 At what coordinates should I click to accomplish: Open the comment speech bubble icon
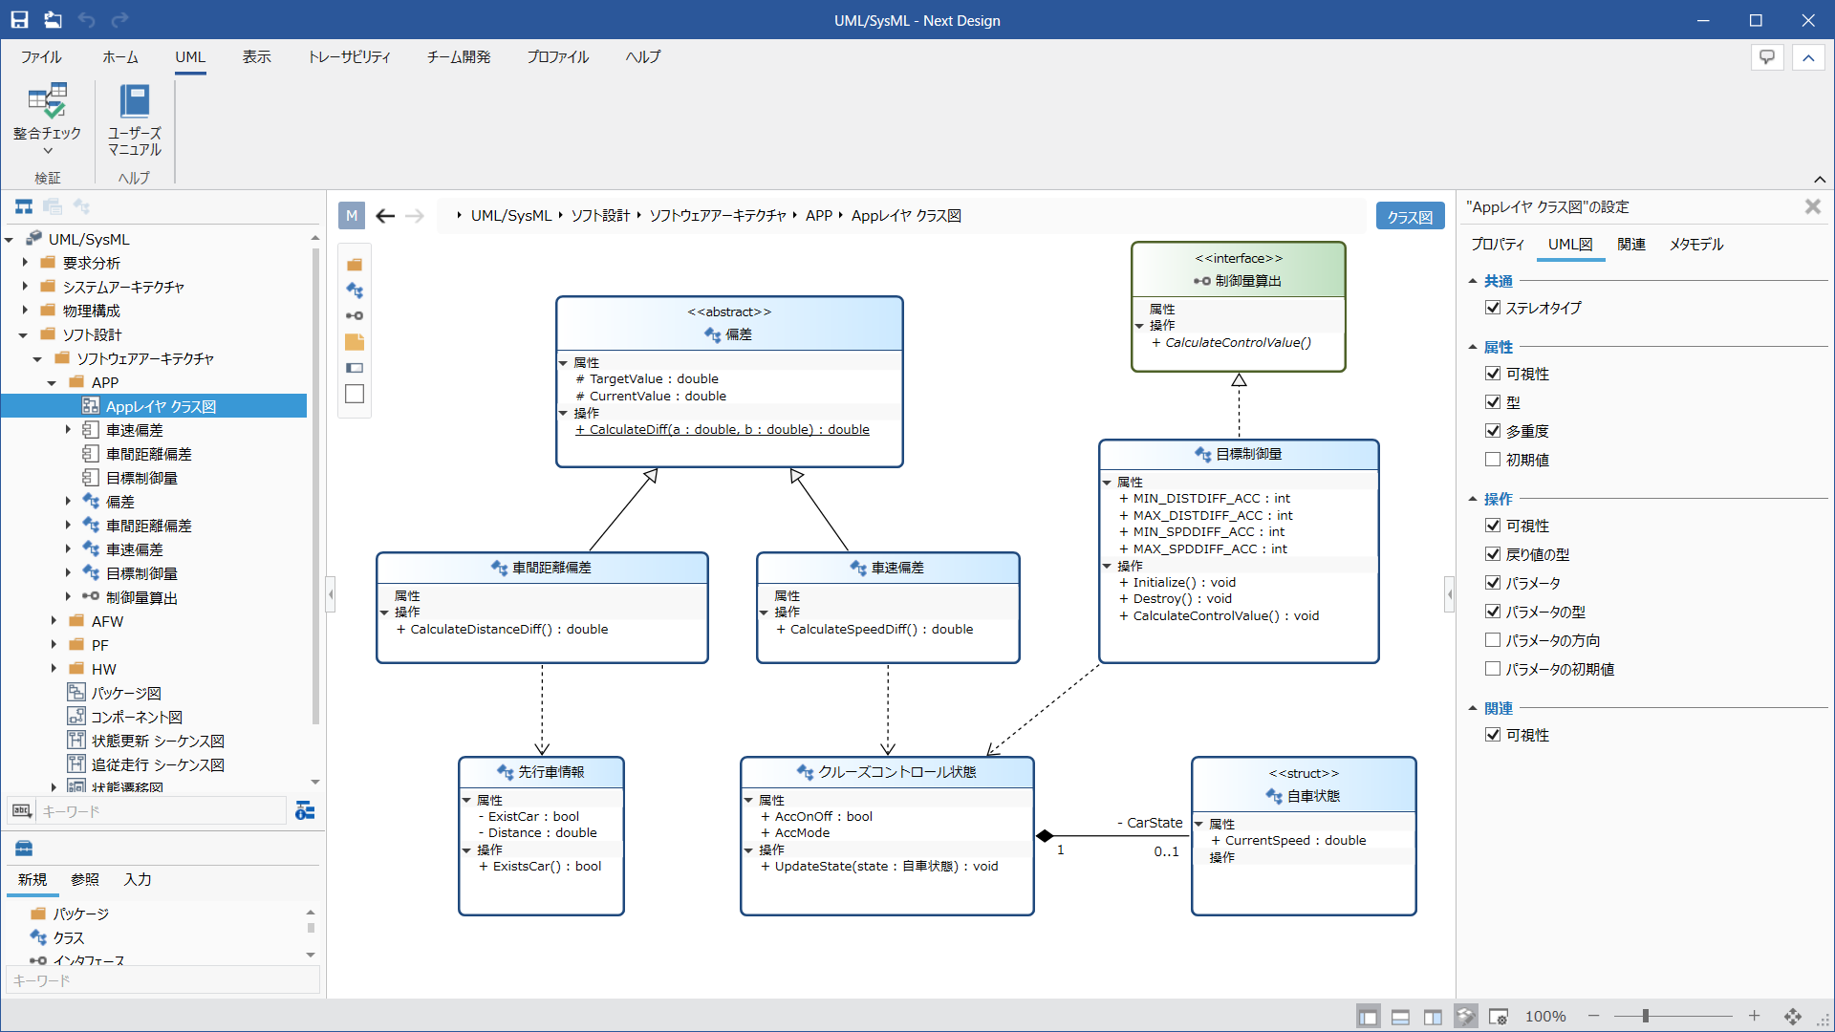1767,57
